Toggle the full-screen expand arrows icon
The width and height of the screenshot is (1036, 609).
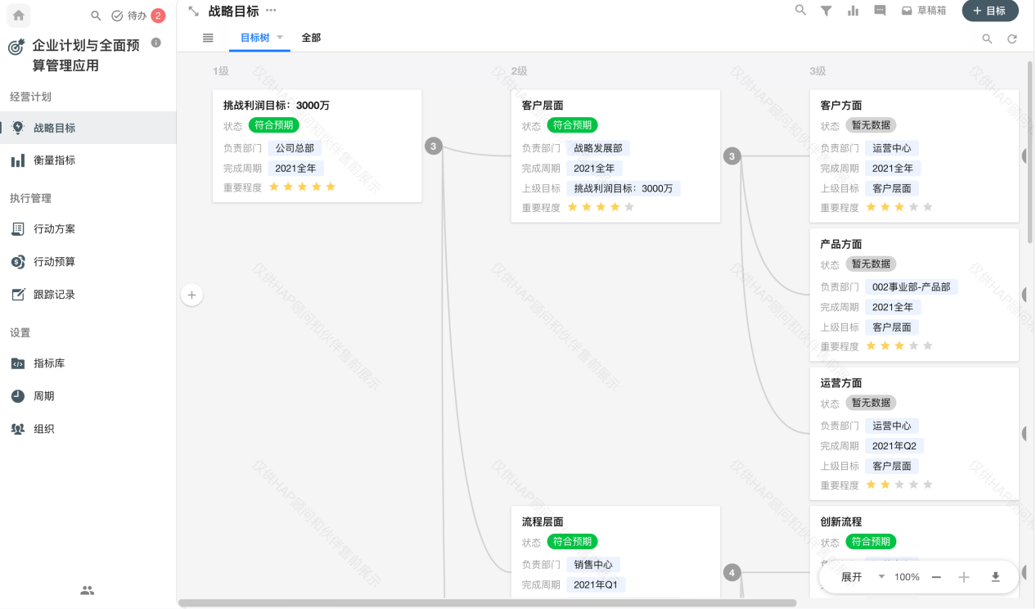[193, 11]
